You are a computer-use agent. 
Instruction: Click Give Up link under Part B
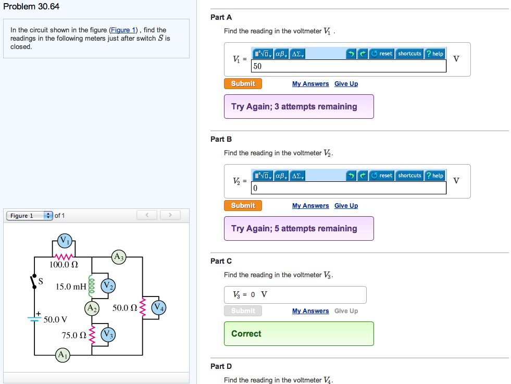[x=346, y=206]
